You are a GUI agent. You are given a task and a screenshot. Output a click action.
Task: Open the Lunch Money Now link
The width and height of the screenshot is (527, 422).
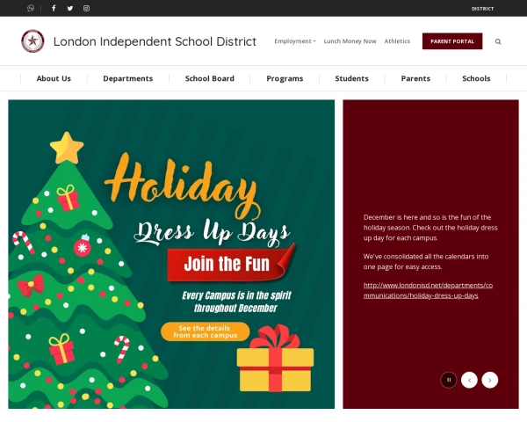pyautogui.click(x=350, y=41)
